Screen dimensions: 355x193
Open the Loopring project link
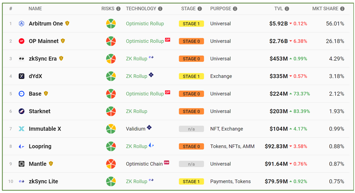pos(40,147)
